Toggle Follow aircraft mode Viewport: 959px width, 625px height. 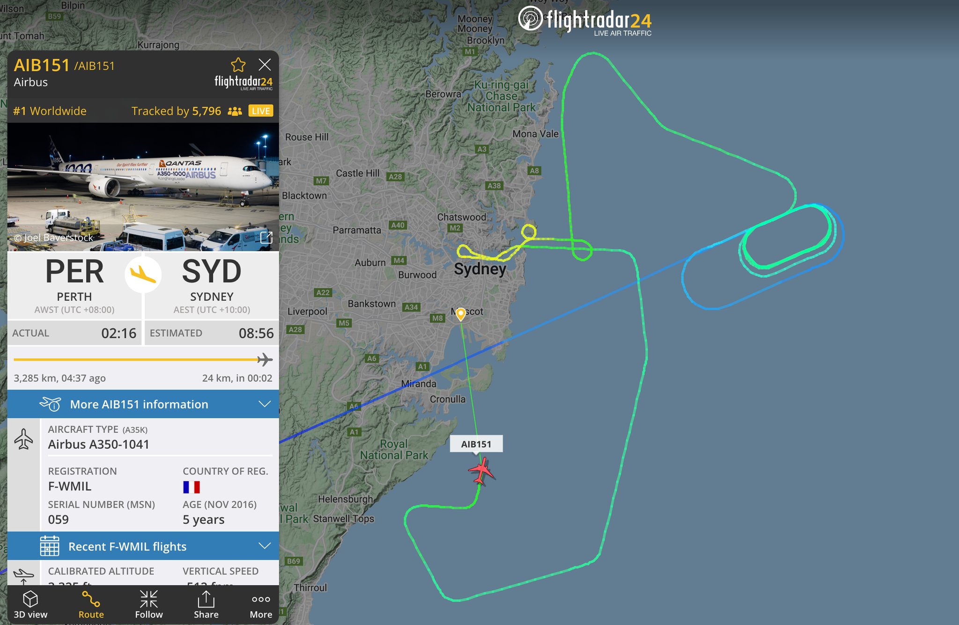pos(149,604)
